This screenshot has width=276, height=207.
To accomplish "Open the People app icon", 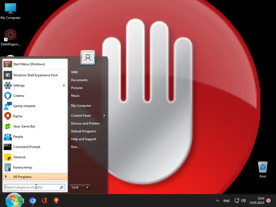I will click(x=8, y=137).
